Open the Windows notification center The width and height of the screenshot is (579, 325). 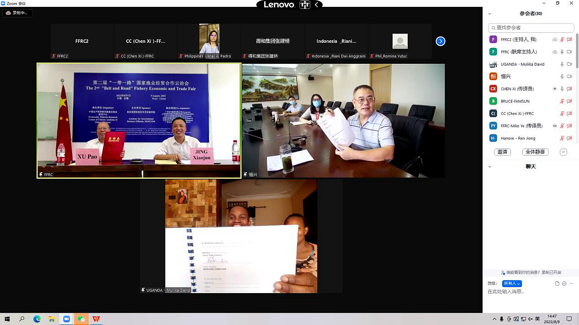pos(569,319)
